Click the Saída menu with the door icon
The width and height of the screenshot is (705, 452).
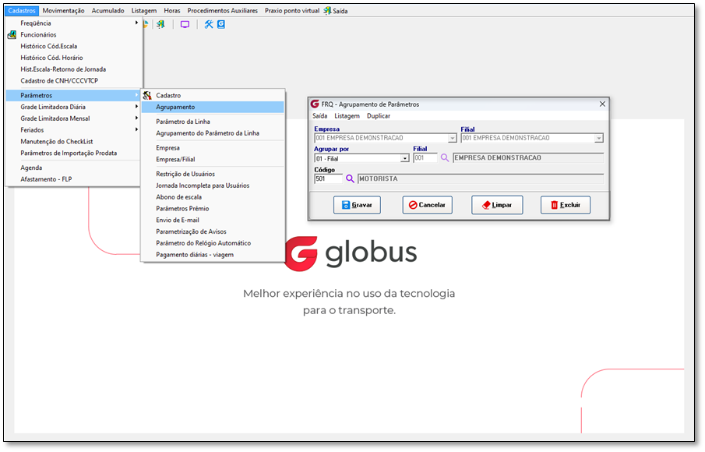click(x=336, y=11)
